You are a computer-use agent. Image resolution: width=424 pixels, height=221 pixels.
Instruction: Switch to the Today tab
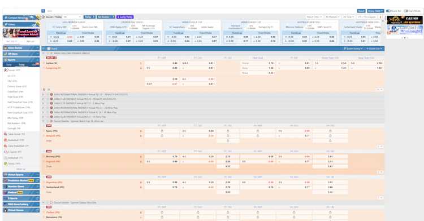click(x=21, y=65)
